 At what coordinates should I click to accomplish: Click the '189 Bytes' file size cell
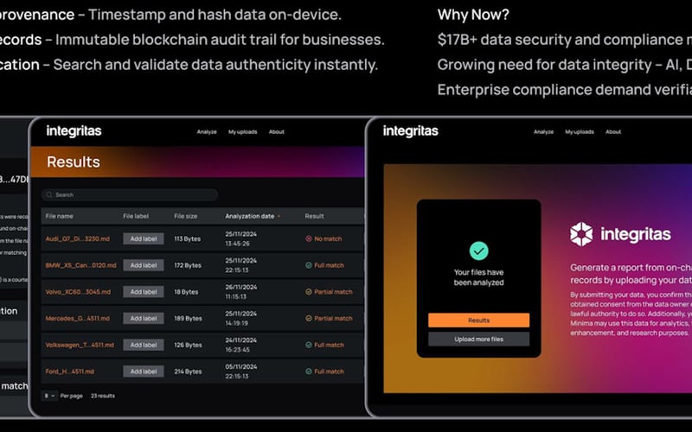[x=188, y=318]
